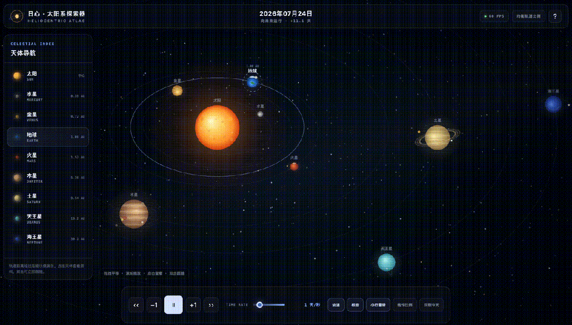The height and width of the screenshot is (325, 572).
Task: Select 木星 JUPITER in the navigation list
Action: pyautogui.click(x=48, y=178)
